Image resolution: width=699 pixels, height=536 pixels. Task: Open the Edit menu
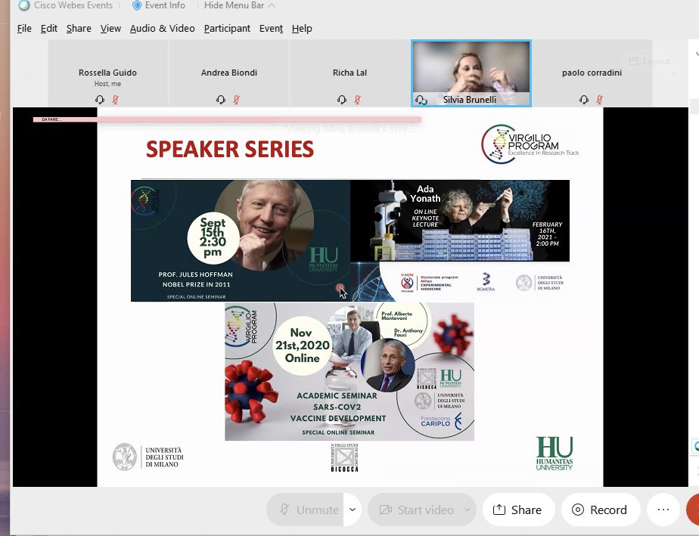(48, 29)
